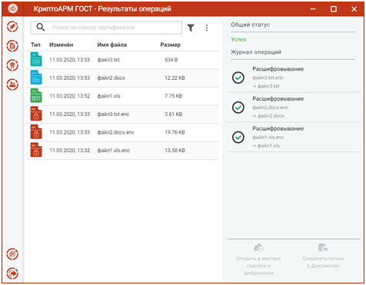Click the Успех status text
This screenshot has height=285, width=366.
(238, 39)
